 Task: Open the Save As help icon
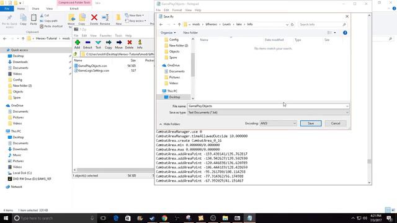[345, 33]
